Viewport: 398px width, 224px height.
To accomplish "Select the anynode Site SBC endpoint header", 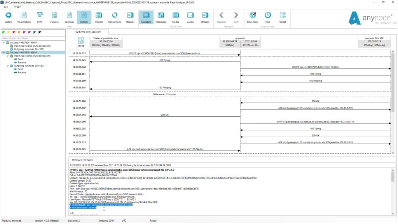I will coord(374,42).
